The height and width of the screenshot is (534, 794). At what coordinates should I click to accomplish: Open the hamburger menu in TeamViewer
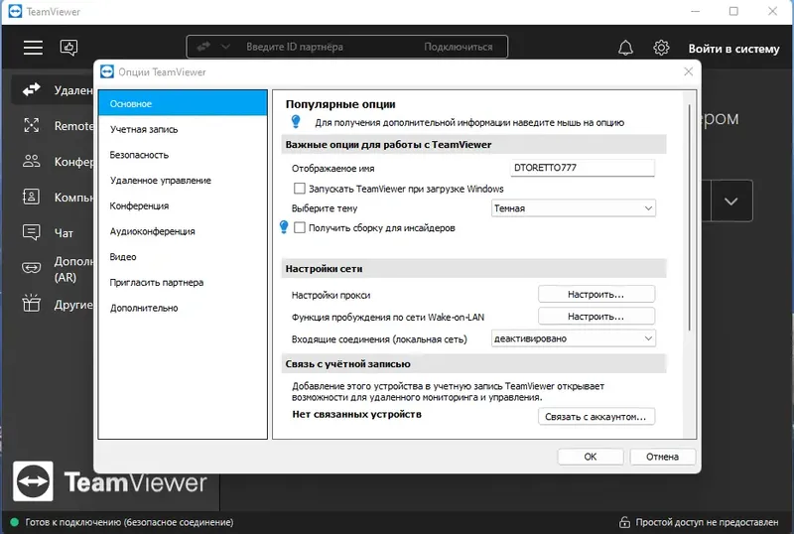tap(33, 48)
